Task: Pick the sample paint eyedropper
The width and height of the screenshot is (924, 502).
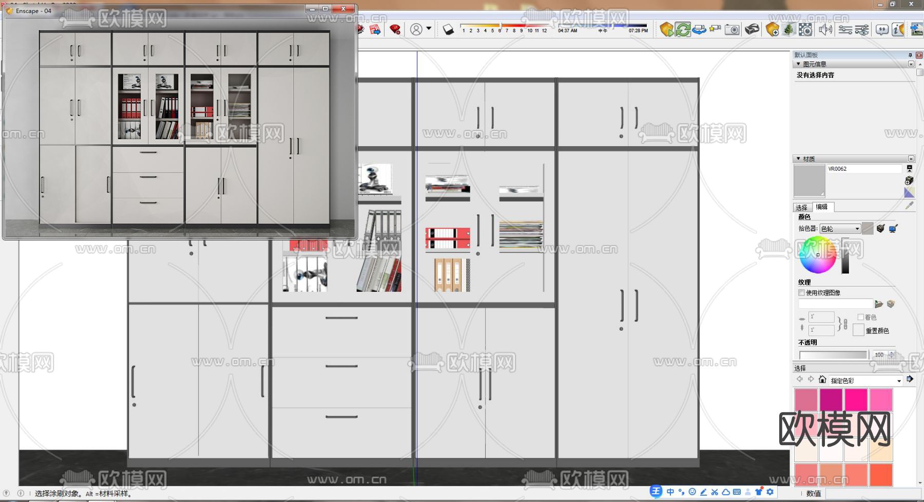Action: point(910,206)
